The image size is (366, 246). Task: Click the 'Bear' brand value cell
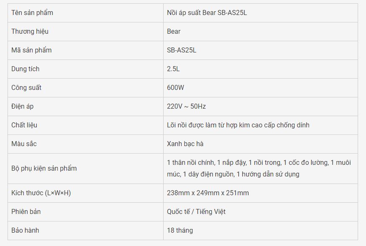[x=260, y=32]
